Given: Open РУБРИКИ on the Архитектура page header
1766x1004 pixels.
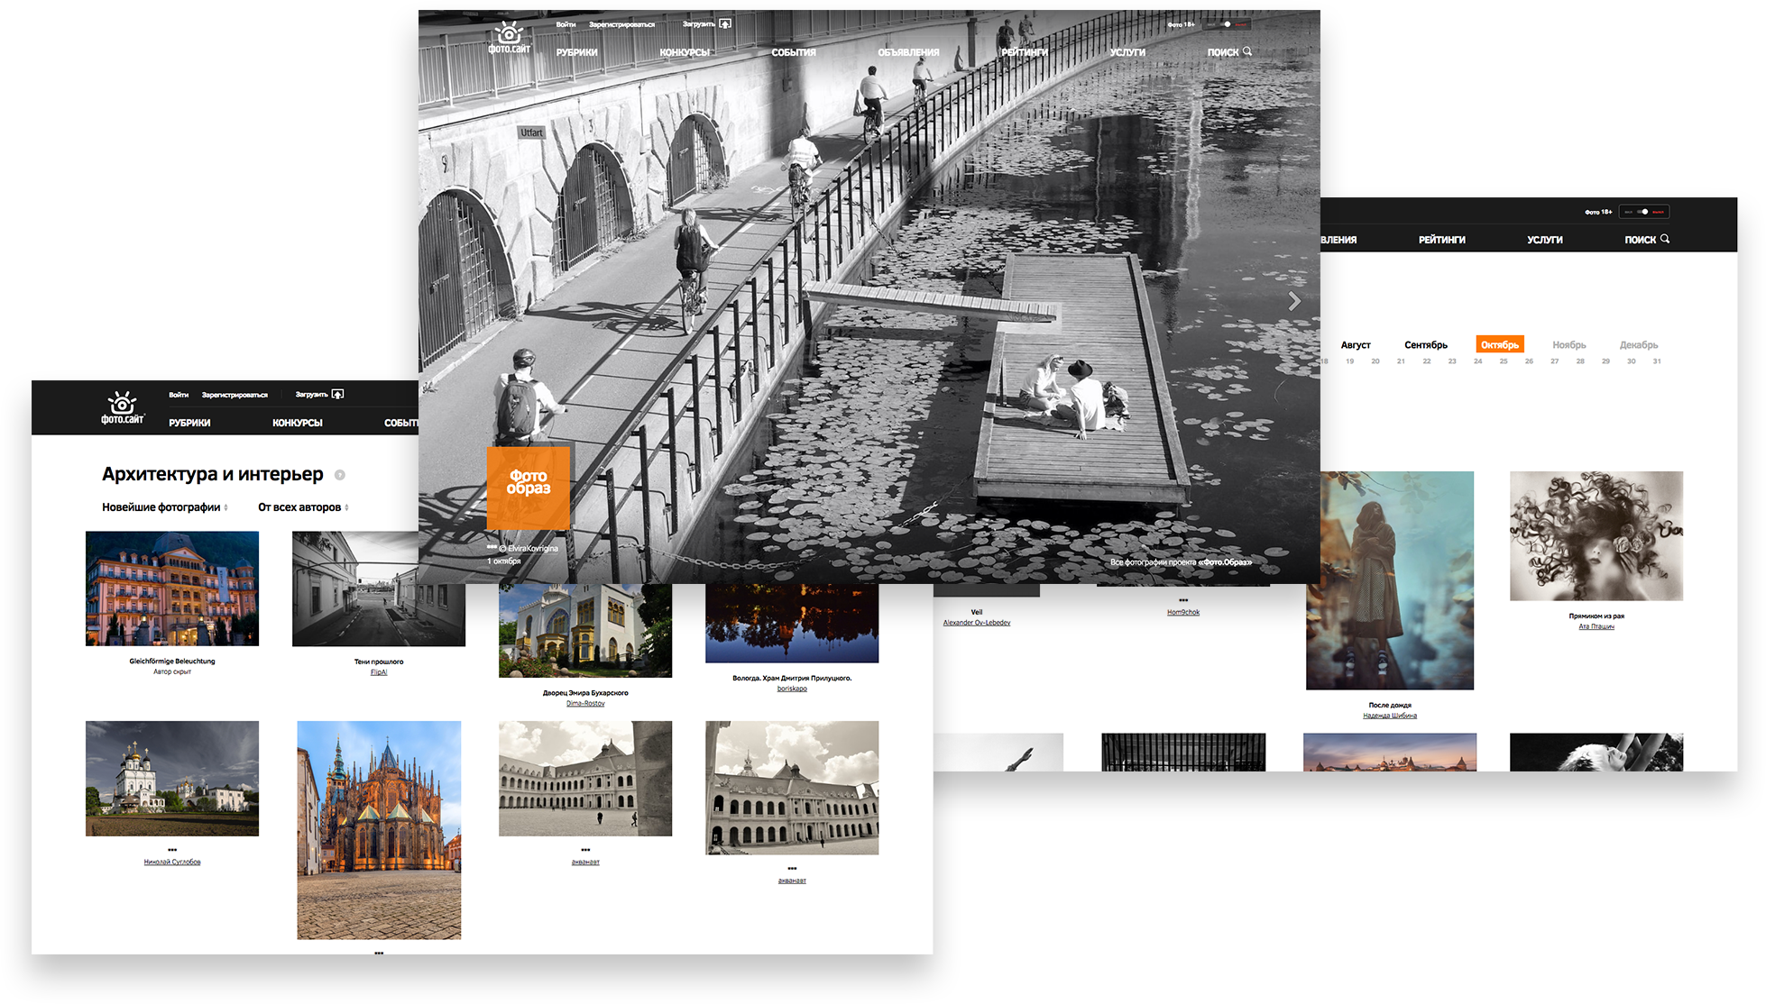Looking at the screenshot, I should pyautogui.click(x=189, y=423).
